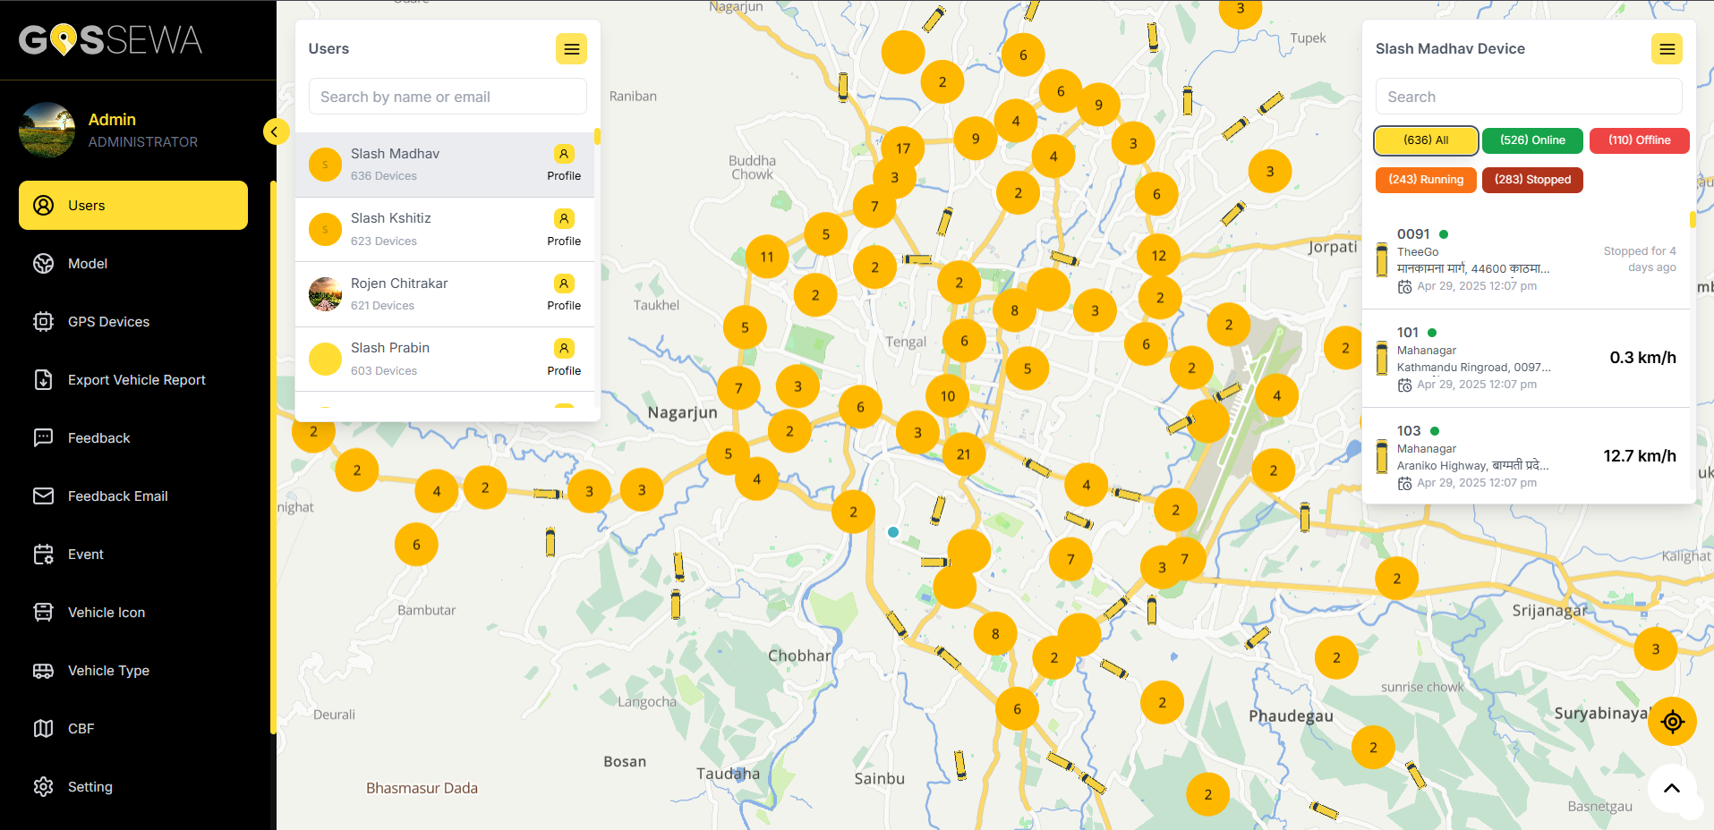Open cluster 8 near Chobhar
1714x830 pixels.
click(x=995, y=634)
